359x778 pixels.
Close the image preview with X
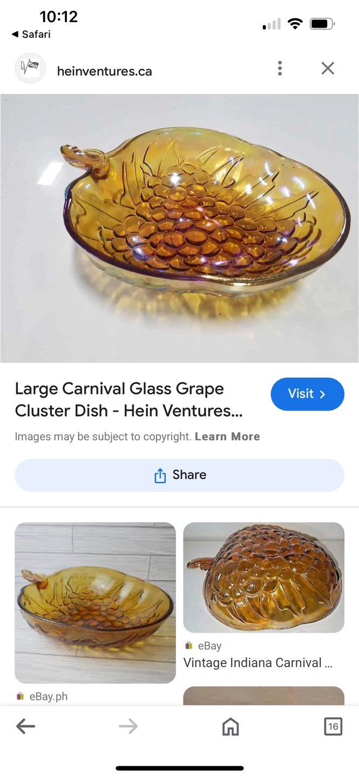[328, 68]
